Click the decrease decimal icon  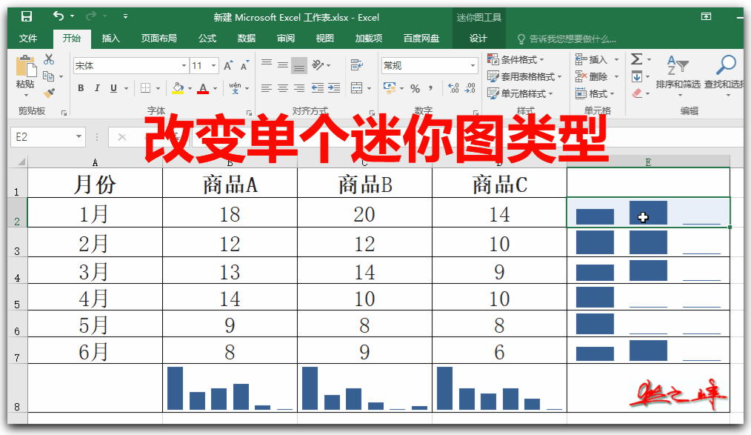[470, 87]
